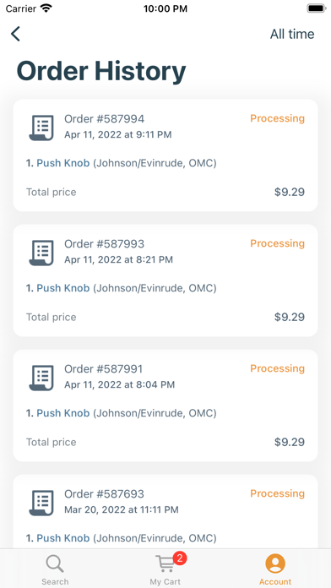Tap receipt icon for order #587994
This screenshot has width=331, height=588.
(41, 128)
